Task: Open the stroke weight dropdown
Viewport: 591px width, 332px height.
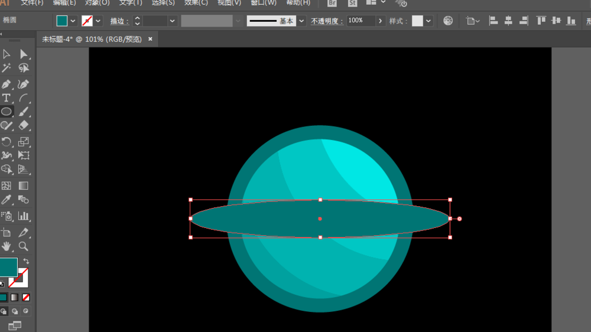Action: (172, 21)
